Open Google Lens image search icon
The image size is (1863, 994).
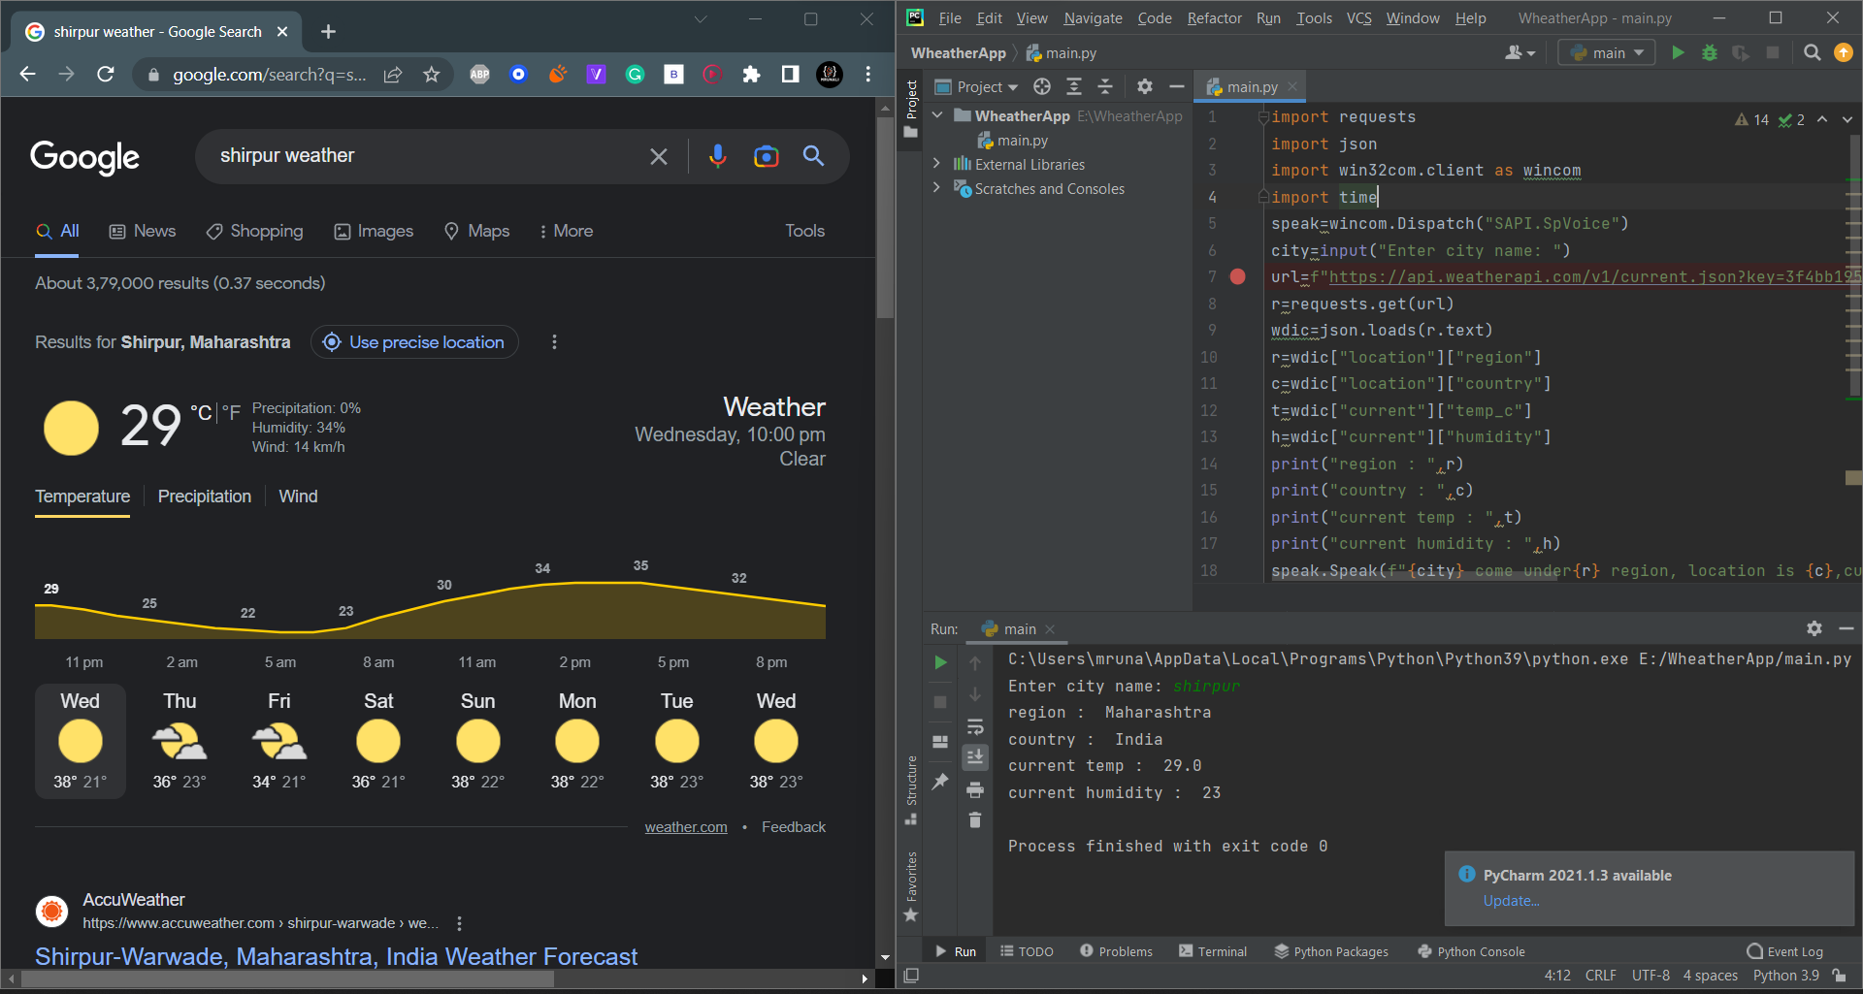click(x=766, y=156)
